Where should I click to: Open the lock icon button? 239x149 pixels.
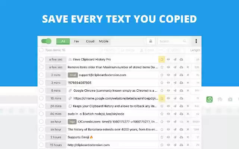(x=150, y=41)
